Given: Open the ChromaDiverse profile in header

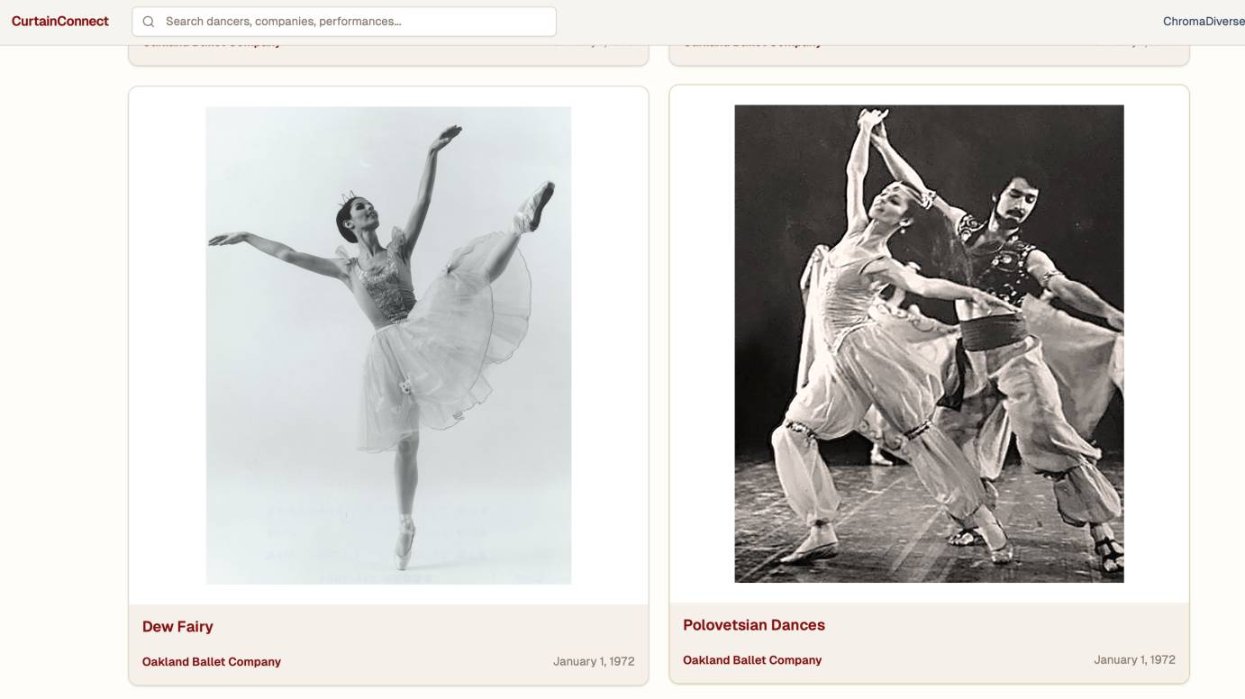Looking at the screenshot, I should pyautogui.click(x=1203, y=22).
